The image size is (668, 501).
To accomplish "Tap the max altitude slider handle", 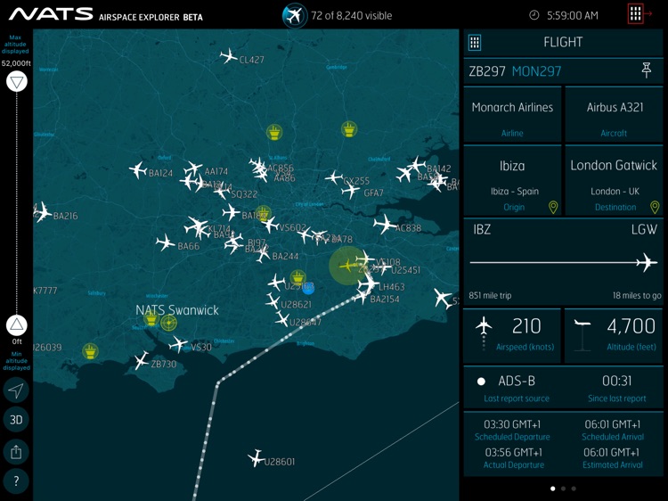I will tap(17, 81).
